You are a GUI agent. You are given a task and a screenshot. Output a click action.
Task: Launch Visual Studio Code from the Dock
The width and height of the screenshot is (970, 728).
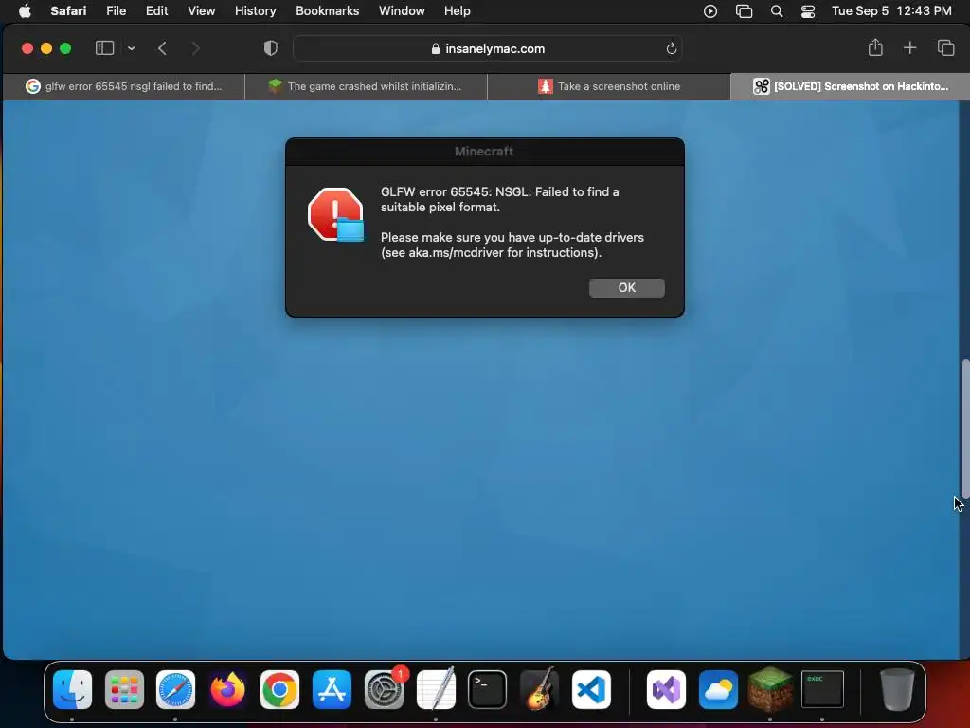(x=591, y=689)
